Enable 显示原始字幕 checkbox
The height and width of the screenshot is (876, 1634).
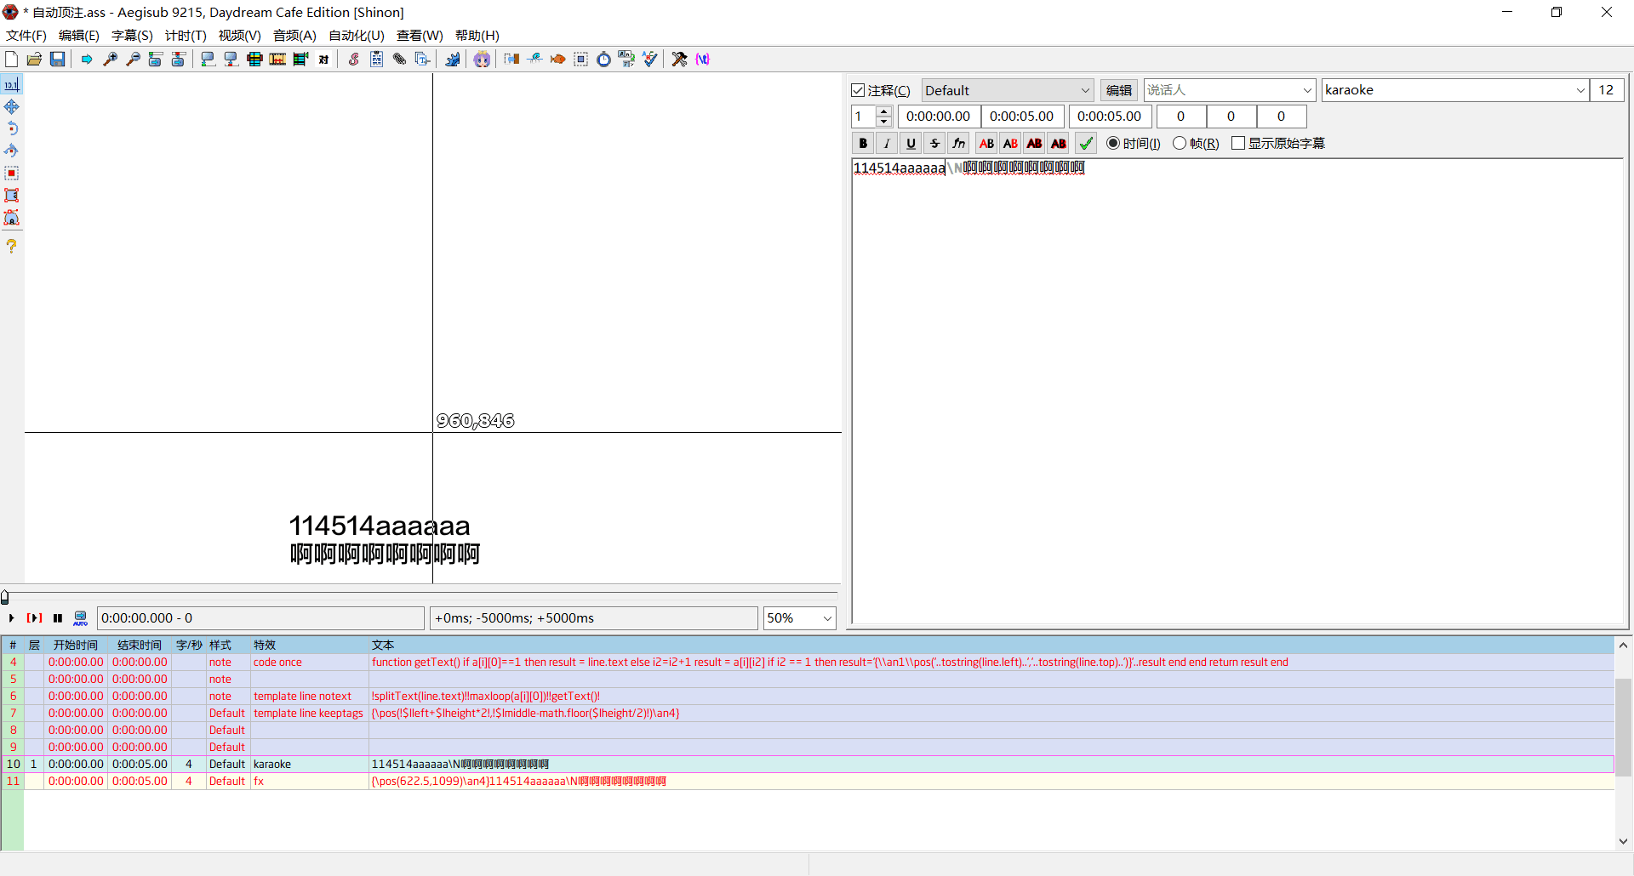pos(1238,143)
